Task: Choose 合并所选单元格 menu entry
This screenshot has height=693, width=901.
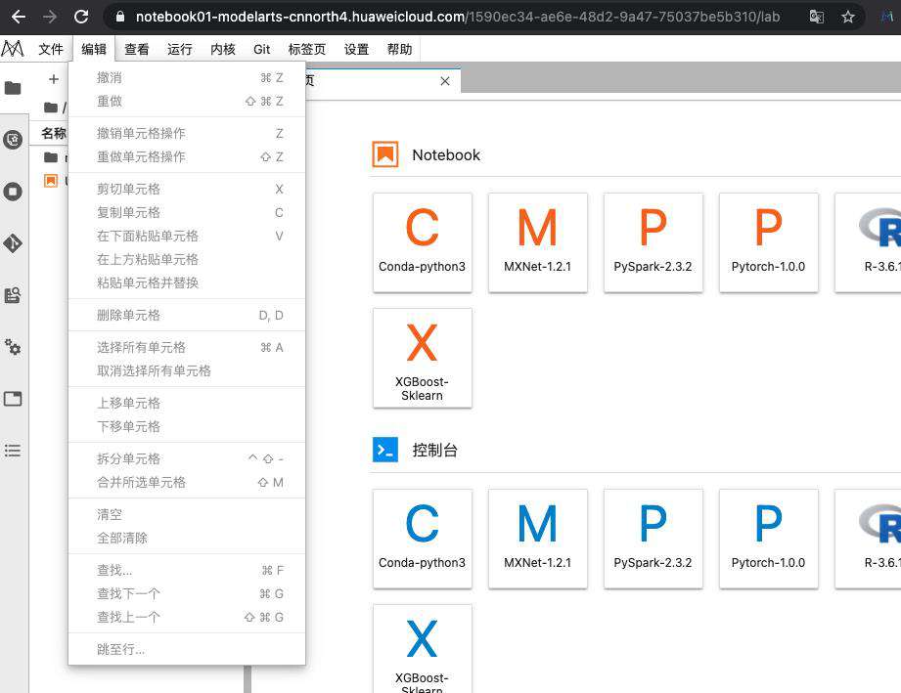Action: pyautogui.click(x=187, y=482)
